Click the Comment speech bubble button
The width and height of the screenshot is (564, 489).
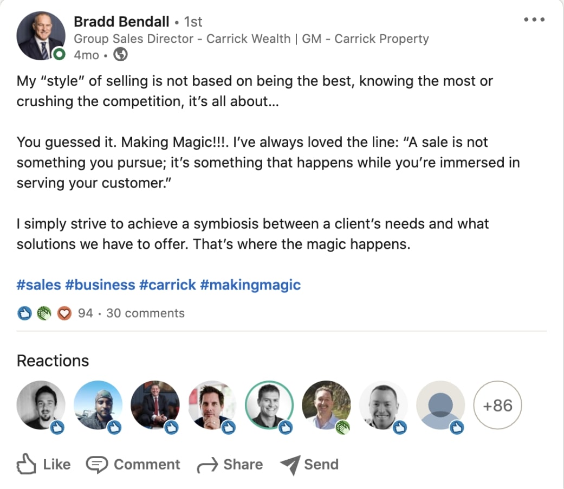tap(133, 465)
